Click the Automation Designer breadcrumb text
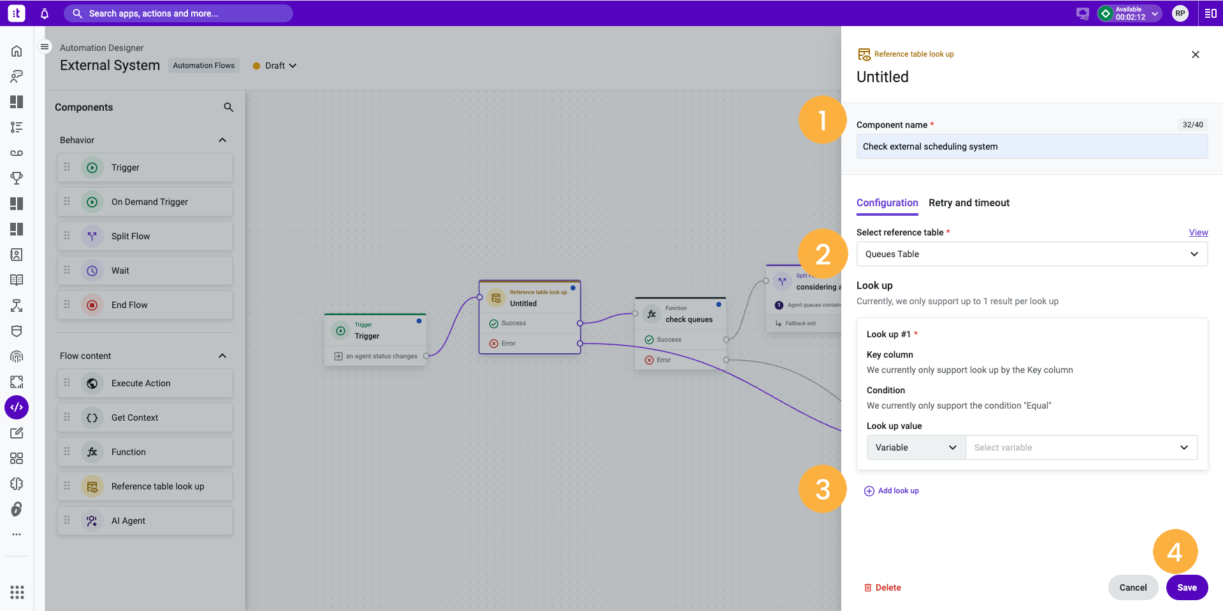The height and width of the screenshot is (611, 1223). click(x=101, y=48)
